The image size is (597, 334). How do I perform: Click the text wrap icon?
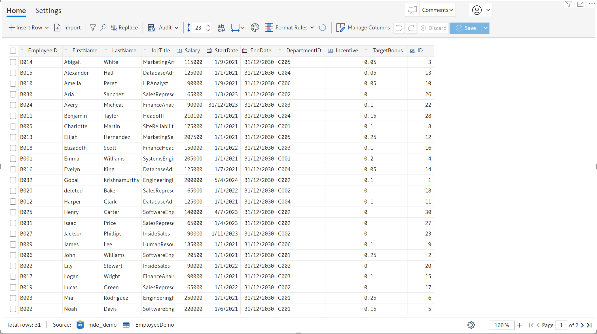221,28
